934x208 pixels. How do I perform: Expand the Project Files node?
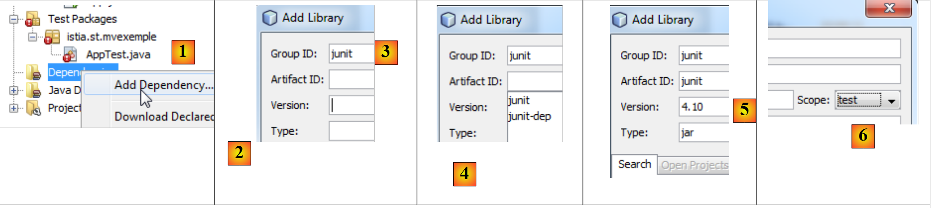14,108
